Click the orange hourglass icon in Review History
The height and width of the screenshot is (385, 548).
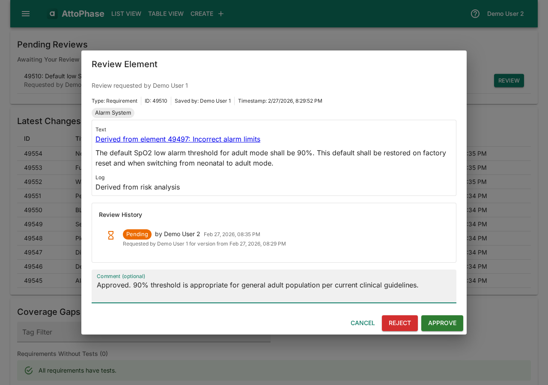pos(110,235)
